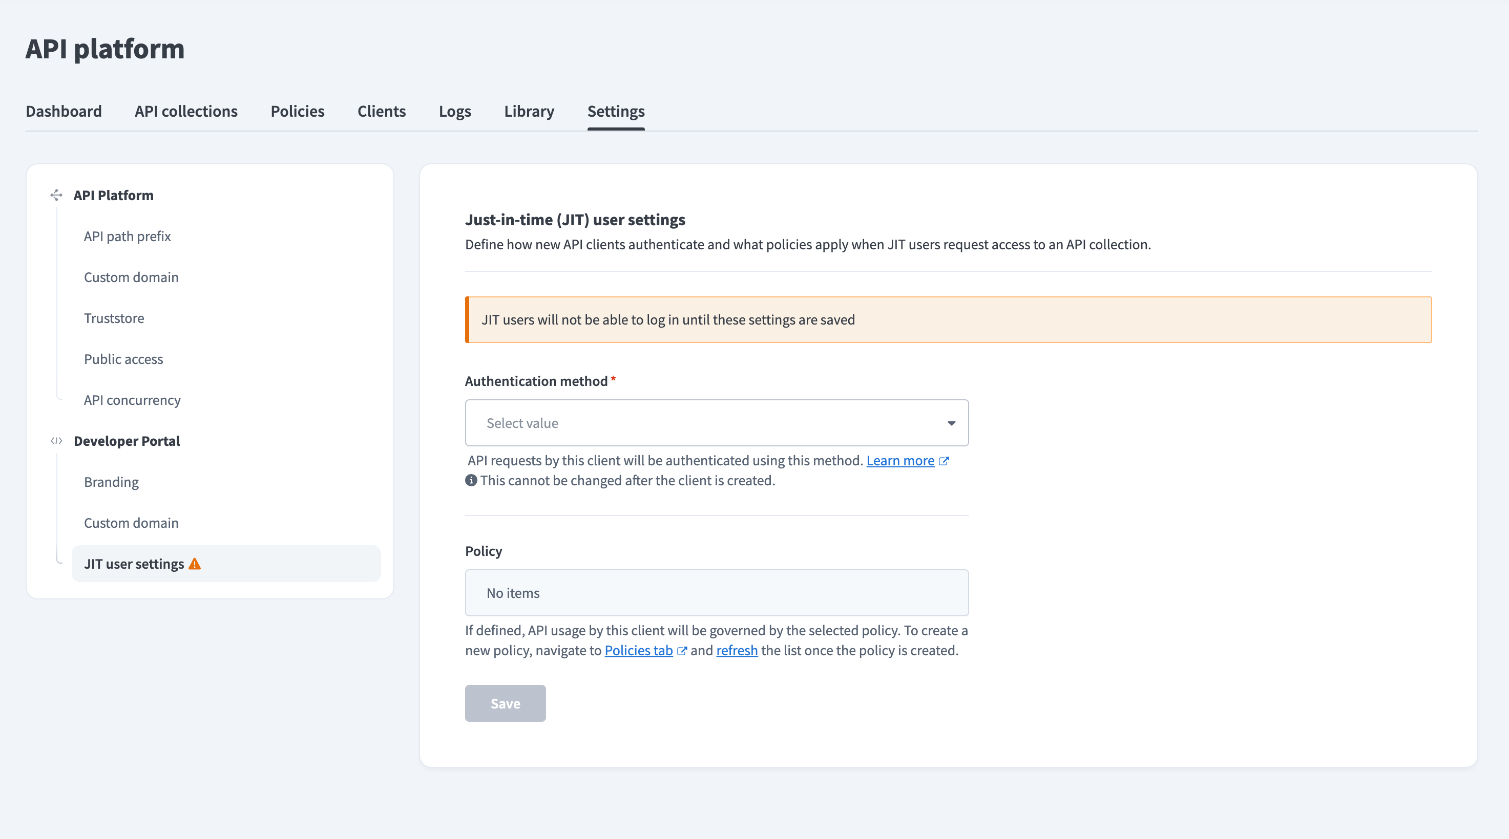1509x839 pixels.
Task: Select Branding under Developer Portal
Action: (x=111, y=482)
